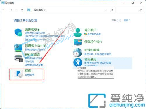The height and width of the screenshot is (109, 146).
Task: Click the Hardware and Sound printer icon
Action: click(19, 58)
